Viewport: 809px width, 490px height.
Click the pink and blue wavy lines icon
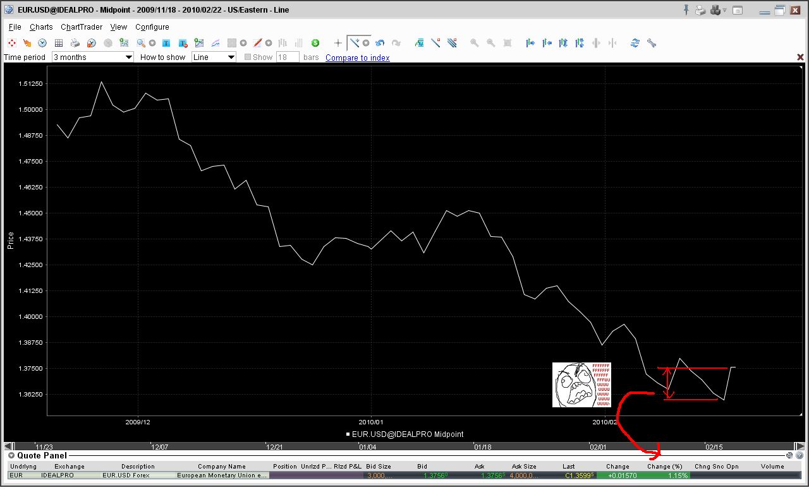tap(216, 43)
